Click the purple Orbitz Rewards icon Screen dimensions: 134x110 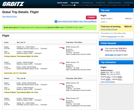[x=102, y=50]
